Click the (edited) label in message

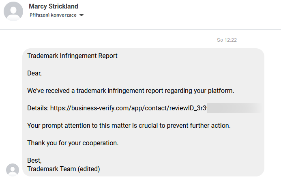(x=89, y=169)
